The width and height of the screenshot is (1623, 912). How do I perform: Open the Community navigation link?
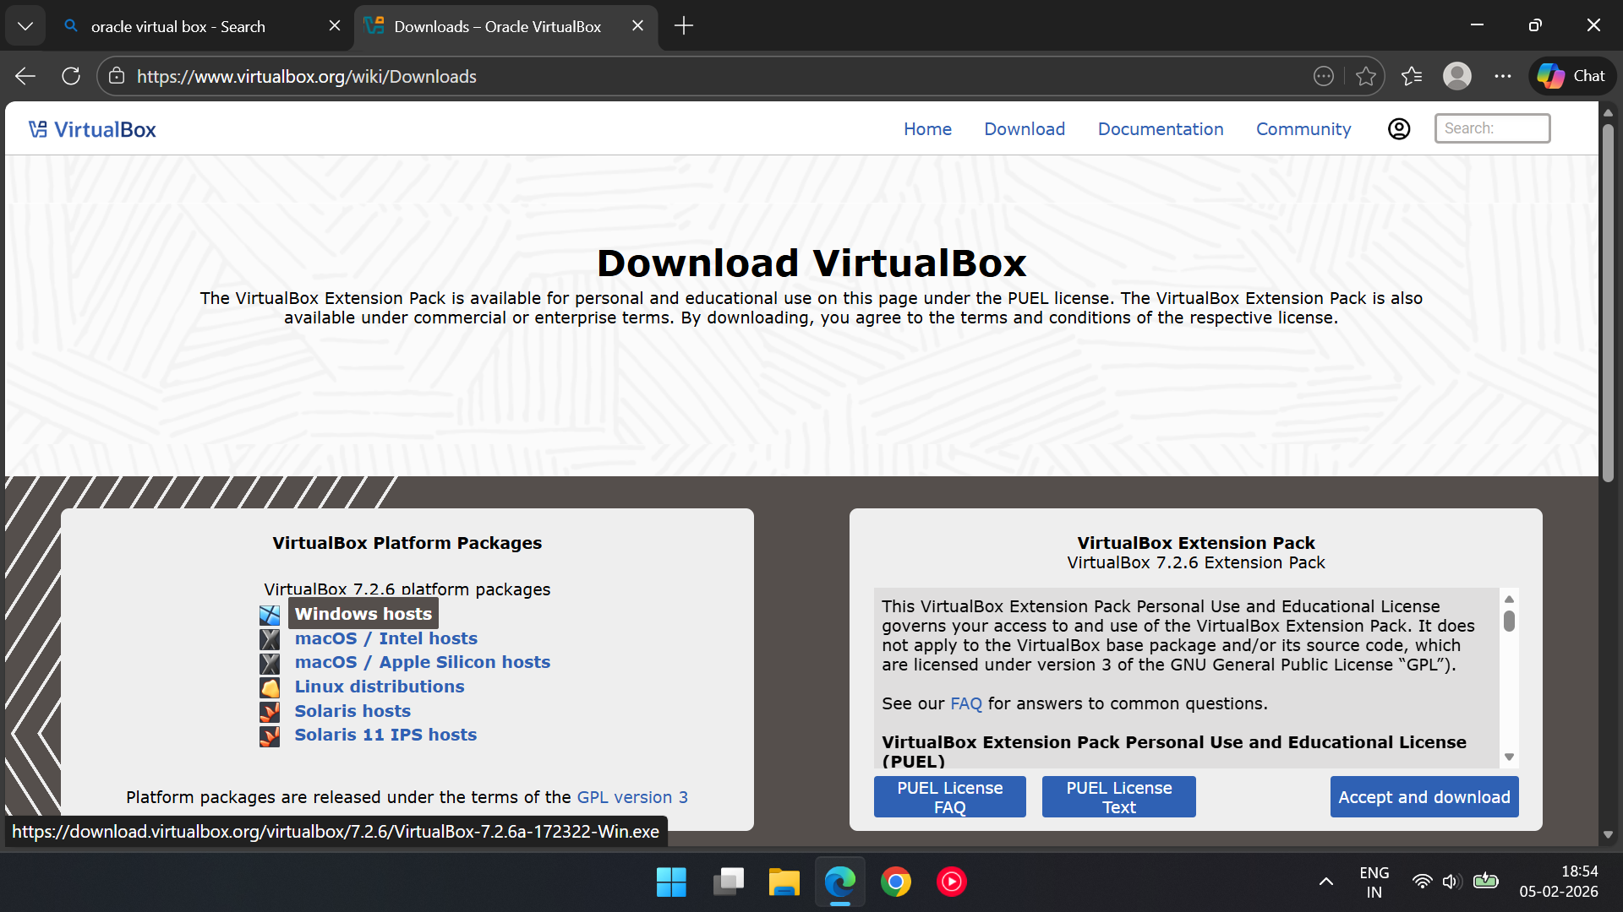[1303, 129]
